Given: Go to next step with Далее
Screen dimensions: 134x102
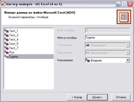Looking at the screenshot, I should coord(97,97).
